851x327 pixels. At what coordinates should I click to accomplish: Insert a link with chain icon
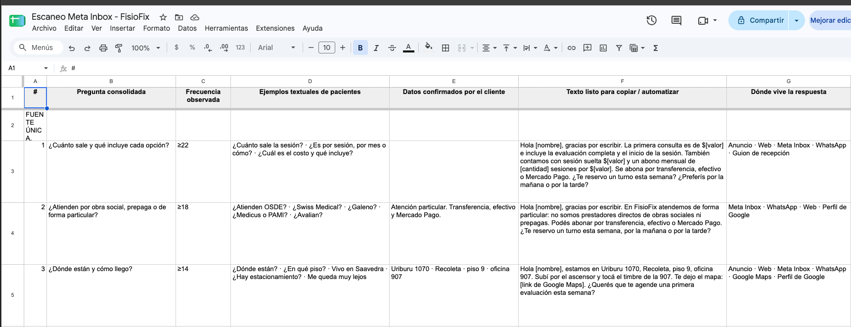coord(571,48)
